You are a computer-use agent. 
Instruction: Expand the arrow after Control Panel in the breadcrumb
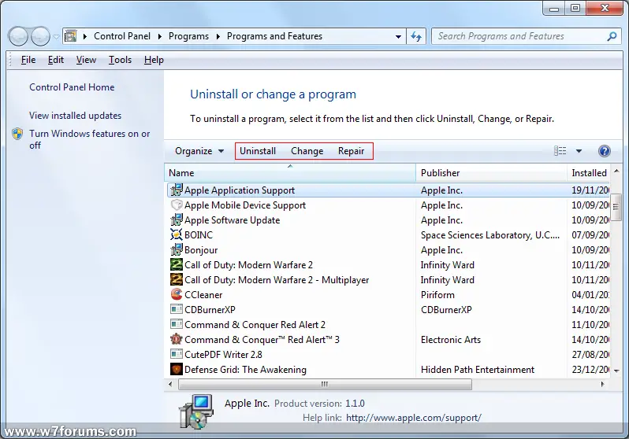(160, 36)
